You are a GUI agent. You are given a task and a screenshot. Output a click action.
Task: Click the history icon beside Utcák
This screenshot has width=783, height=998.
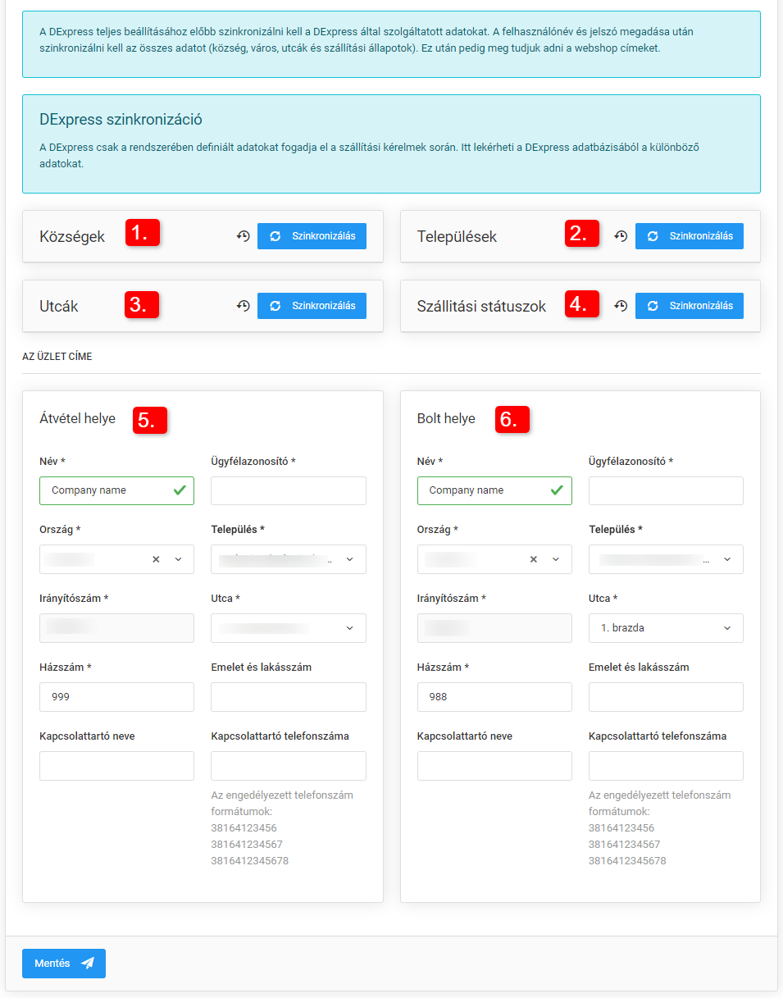coord(243,306)
